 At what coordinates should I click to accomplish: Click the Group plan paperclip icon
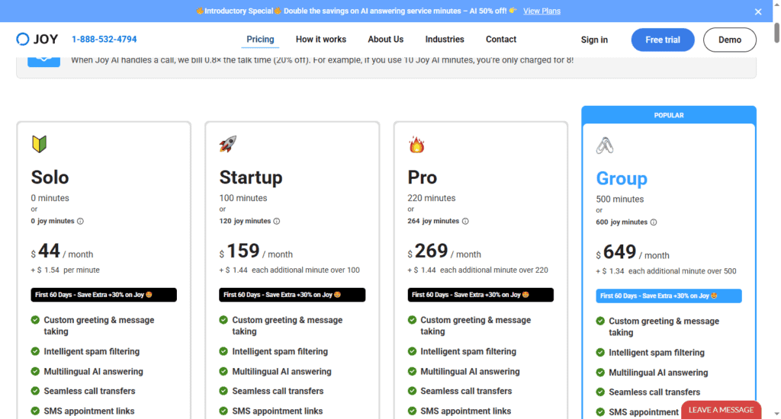(x=605, y=146)
